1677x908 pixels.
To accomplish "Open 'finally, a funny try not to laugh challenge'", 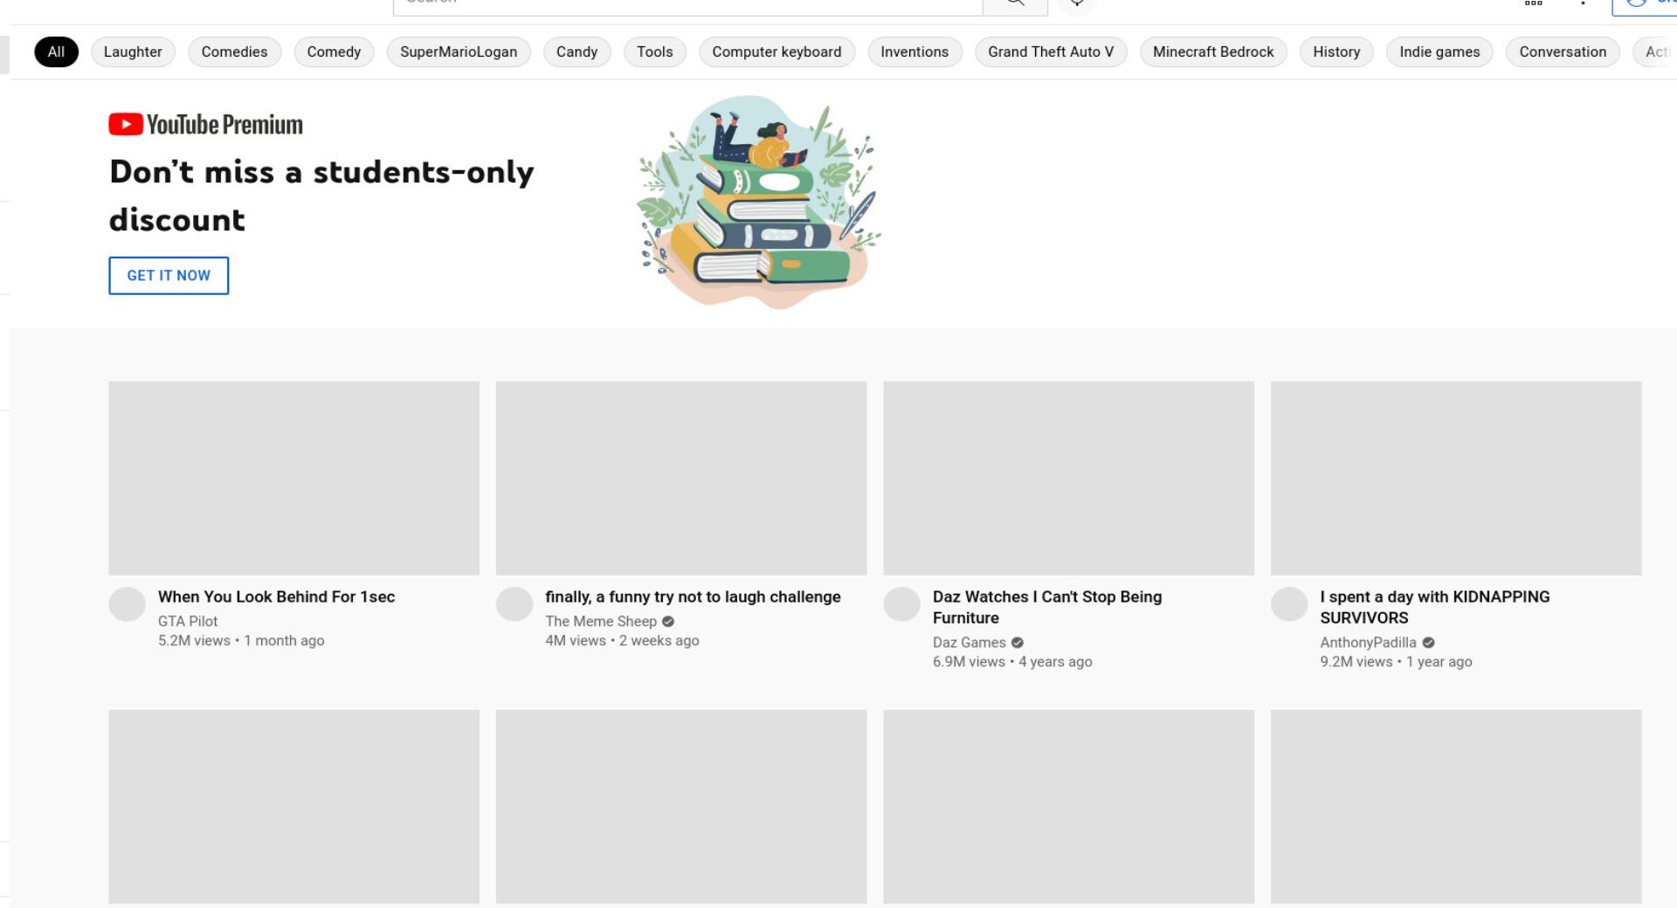I will (x=693, y=597).
